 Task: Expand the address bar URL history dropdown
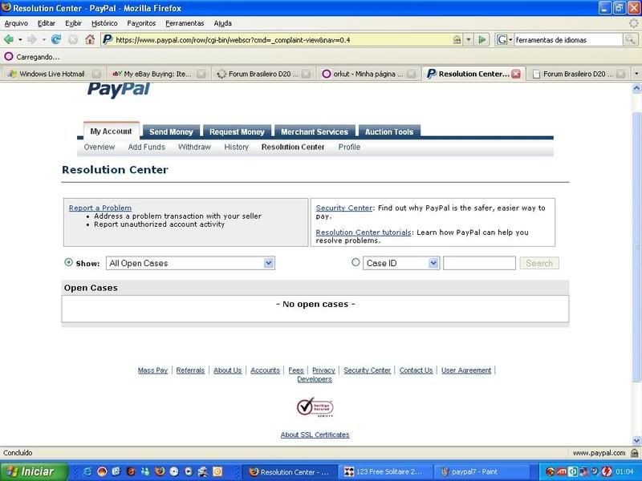469,39
